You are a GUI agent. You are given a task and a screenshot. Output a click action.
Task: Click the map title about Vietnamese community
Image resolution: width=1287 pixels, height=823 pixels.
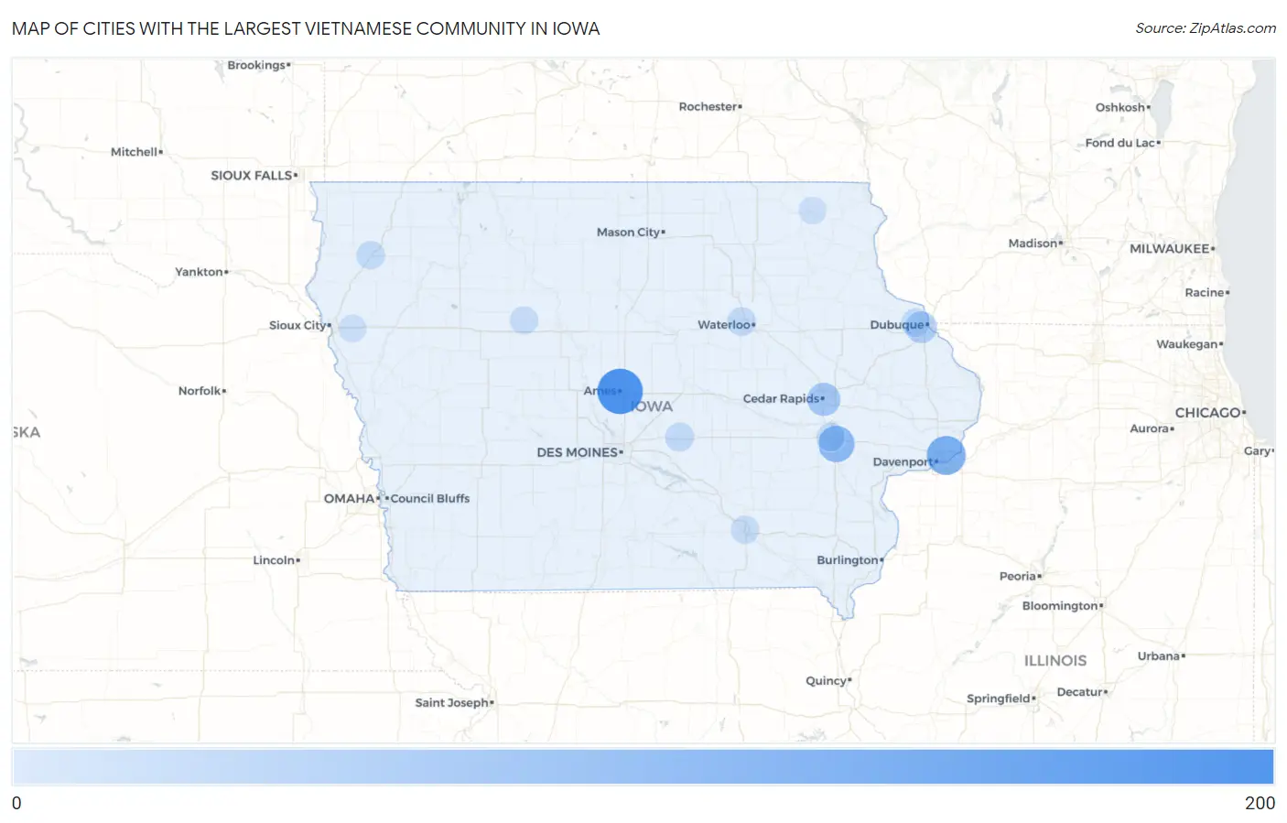[x=306, y=28]
